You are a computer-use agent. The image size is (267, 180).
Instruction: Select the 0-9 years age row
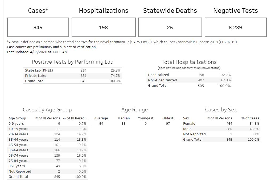pyautogui.click(x=16, y=124)
